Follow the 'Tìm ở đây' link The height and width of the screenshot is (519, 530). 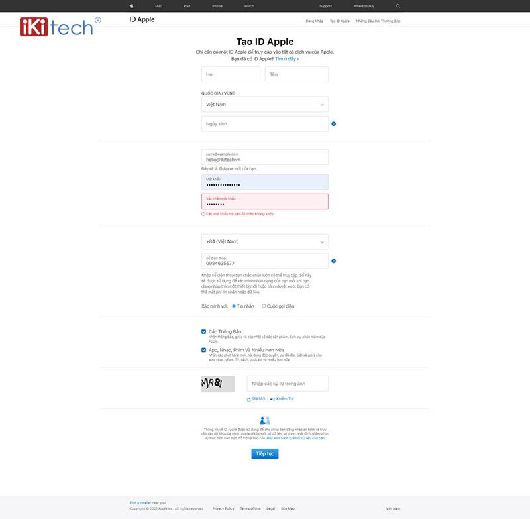(287, 59)
